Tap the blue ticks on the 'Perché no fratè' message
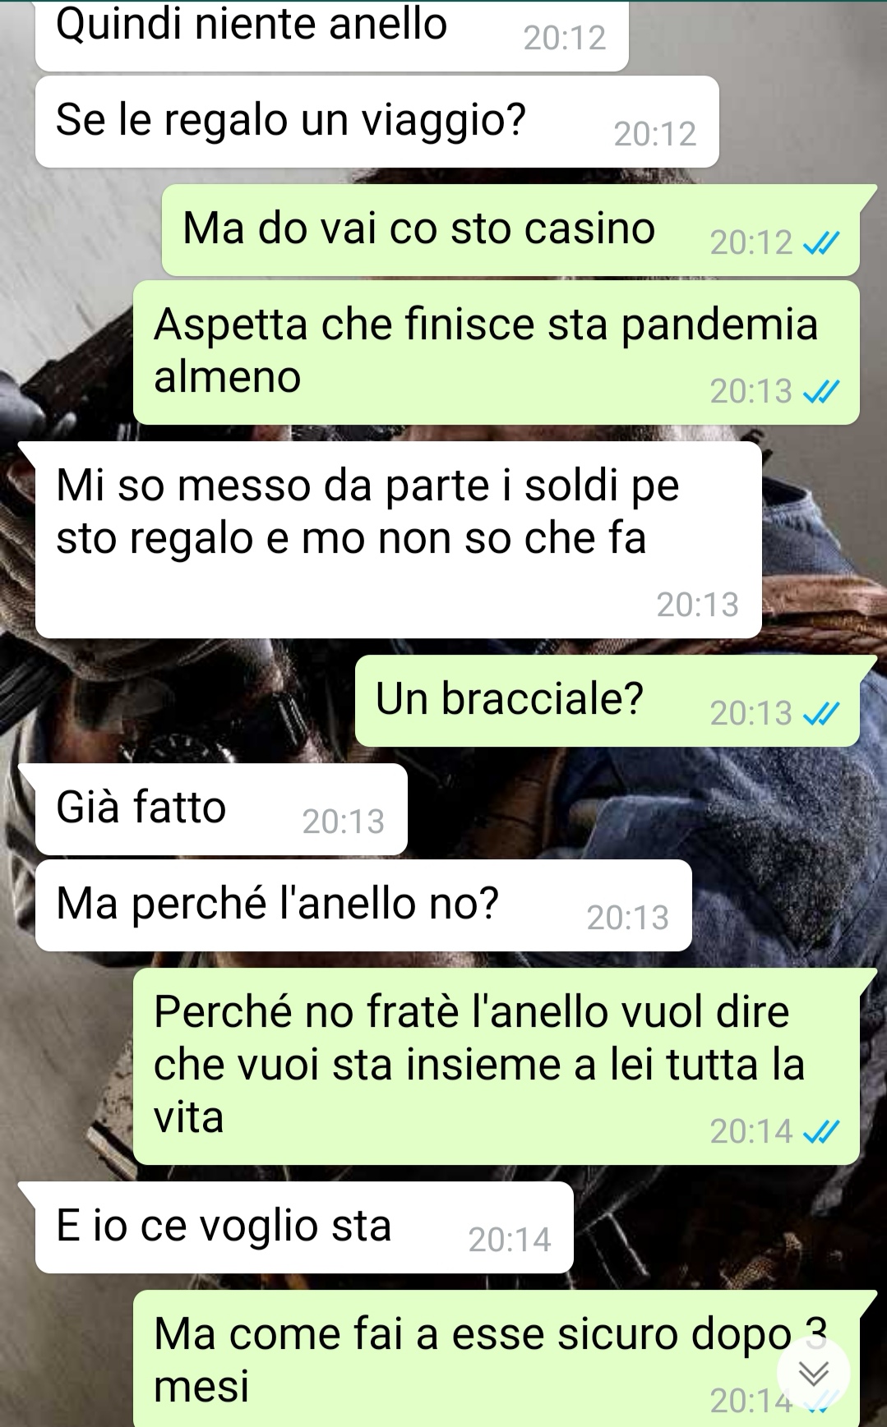Screen dimensions: 887x1427 click(x=820, y=1131)
